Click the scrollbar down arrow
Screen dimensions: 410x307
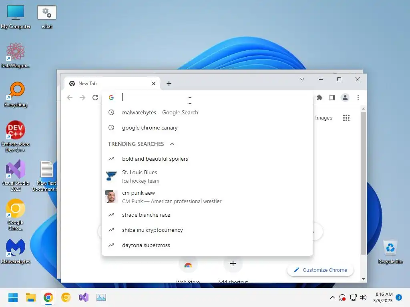tap(363, 279)
